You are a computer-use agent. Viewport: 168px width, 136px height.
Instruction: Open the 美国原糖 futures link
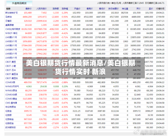(9, 25)
